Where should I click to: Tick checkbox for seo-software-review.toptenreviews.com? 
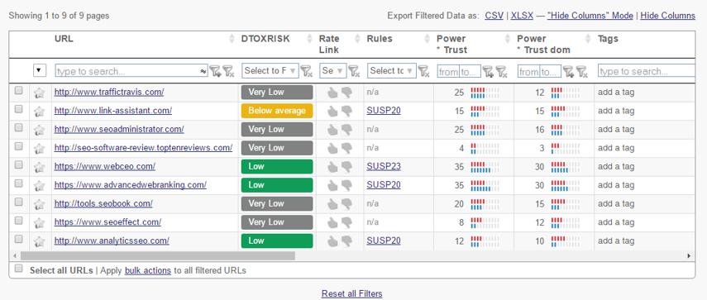click(18, 146)
